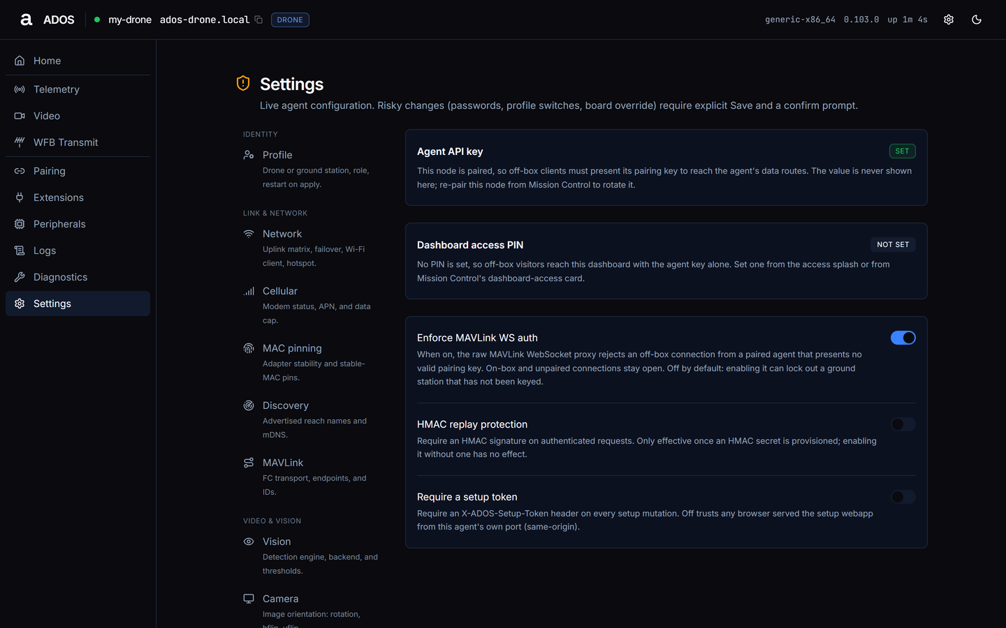Click the MAC pinning fingerprint icon
1006x628 pixels.
pyautogui.click(x=249, y=348)
